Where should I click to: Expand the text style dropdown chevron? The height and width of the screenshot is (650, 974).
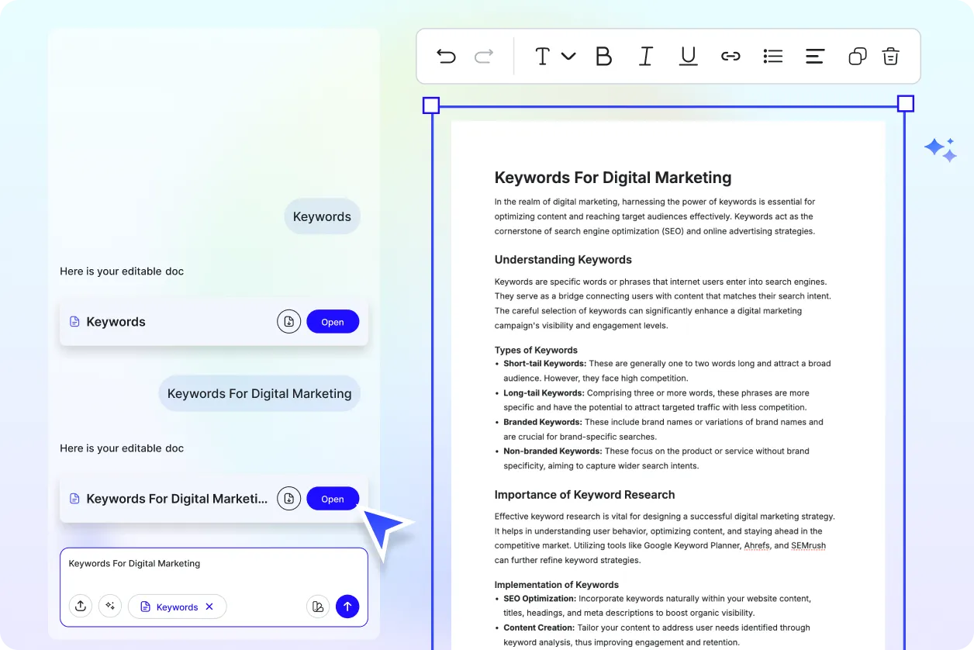(568, 56)
